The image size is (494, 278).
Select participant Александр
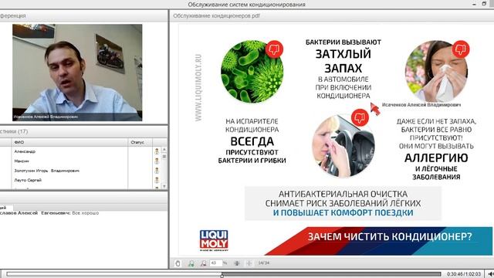25,151
